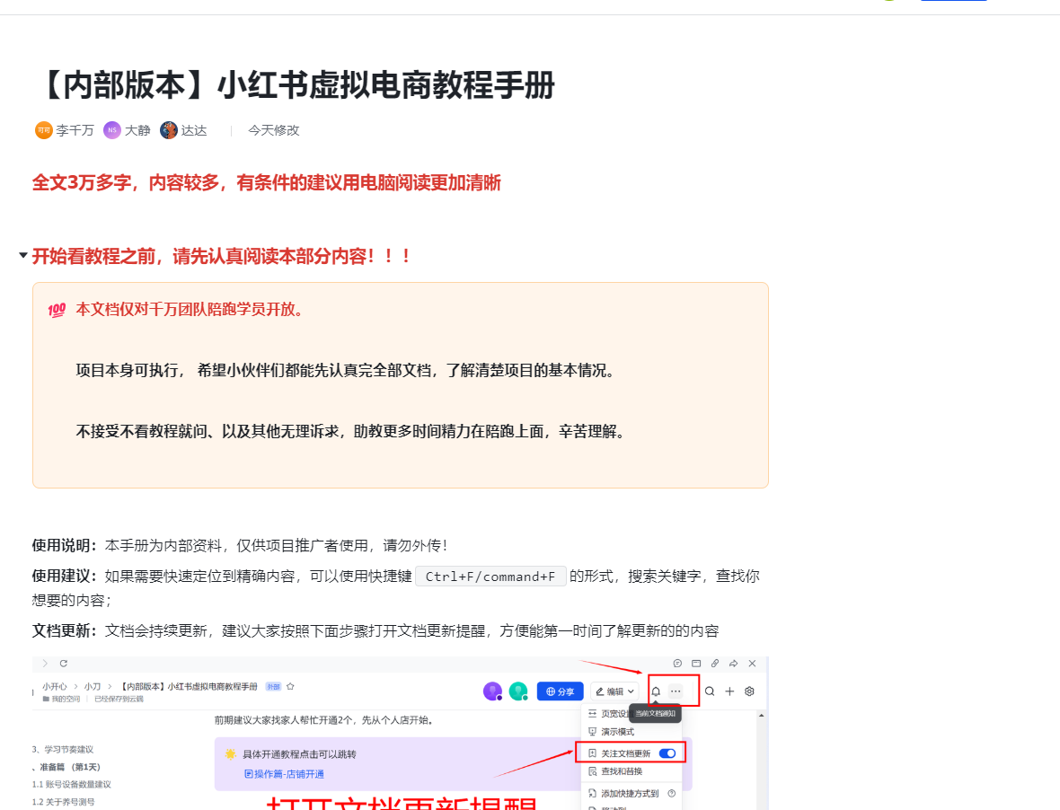Click 今天修改 edit history text
Viewport: 1060px width, 810px height.
(x=274, y=130)
